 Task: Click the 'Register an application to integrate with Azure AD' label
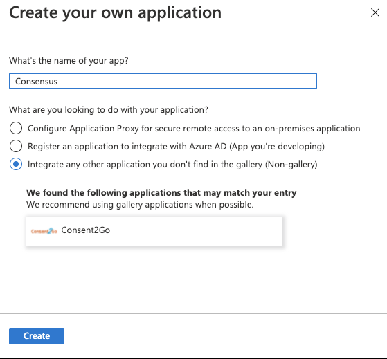176,147
